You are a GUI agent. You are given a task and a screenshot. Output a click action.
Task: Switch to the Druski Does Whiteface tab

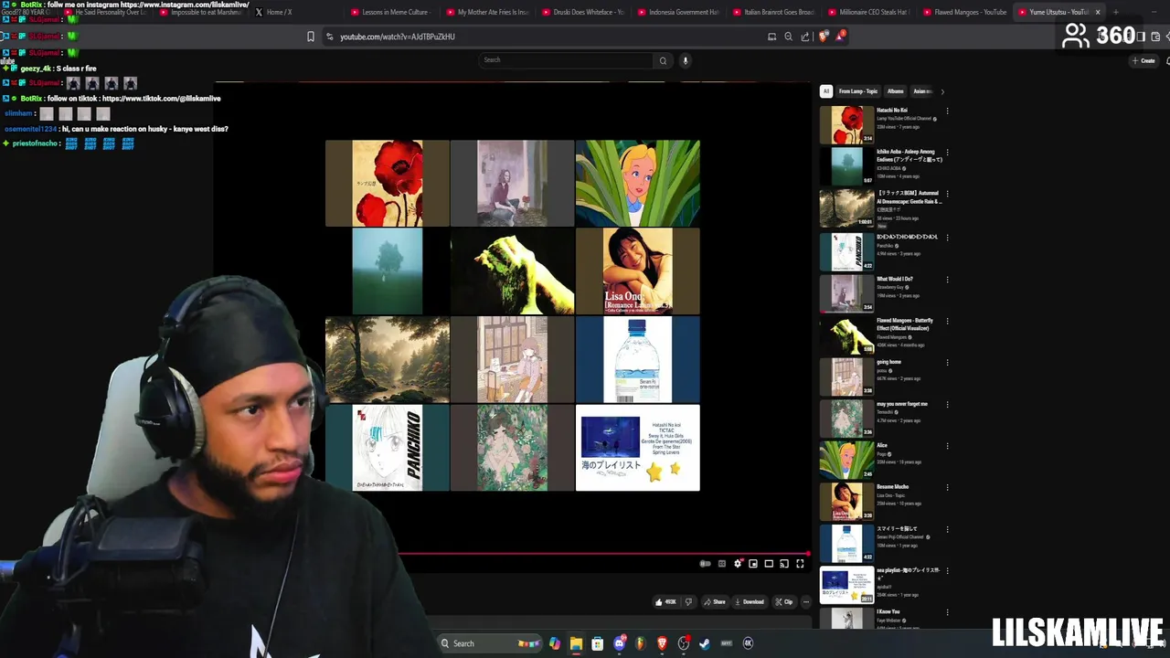point(585,12)
